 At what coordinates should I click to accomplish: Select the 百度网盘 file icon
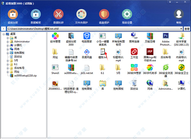tap(87, 53)
